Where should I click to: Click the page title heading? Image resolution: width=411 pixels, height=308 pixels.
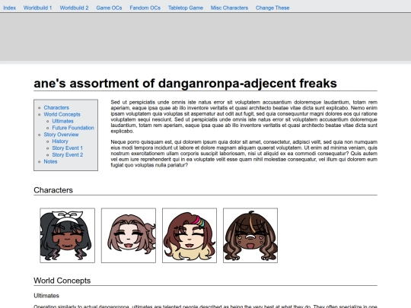click(185, 84)
